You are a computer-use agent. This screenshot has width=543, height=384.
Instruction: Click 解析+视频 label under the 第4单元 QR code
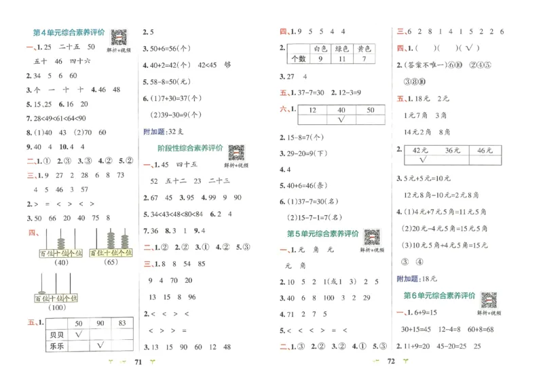(119, 50)
